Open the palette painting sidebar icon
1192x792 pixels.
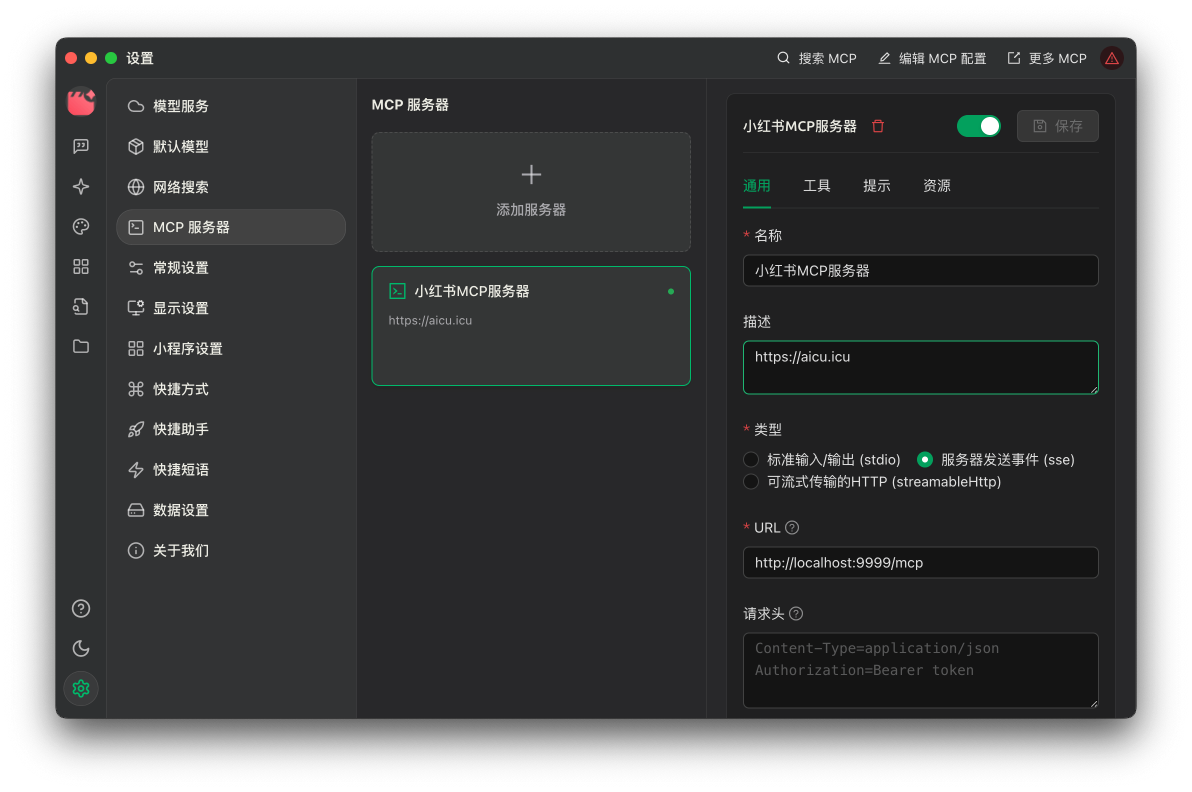81,226
